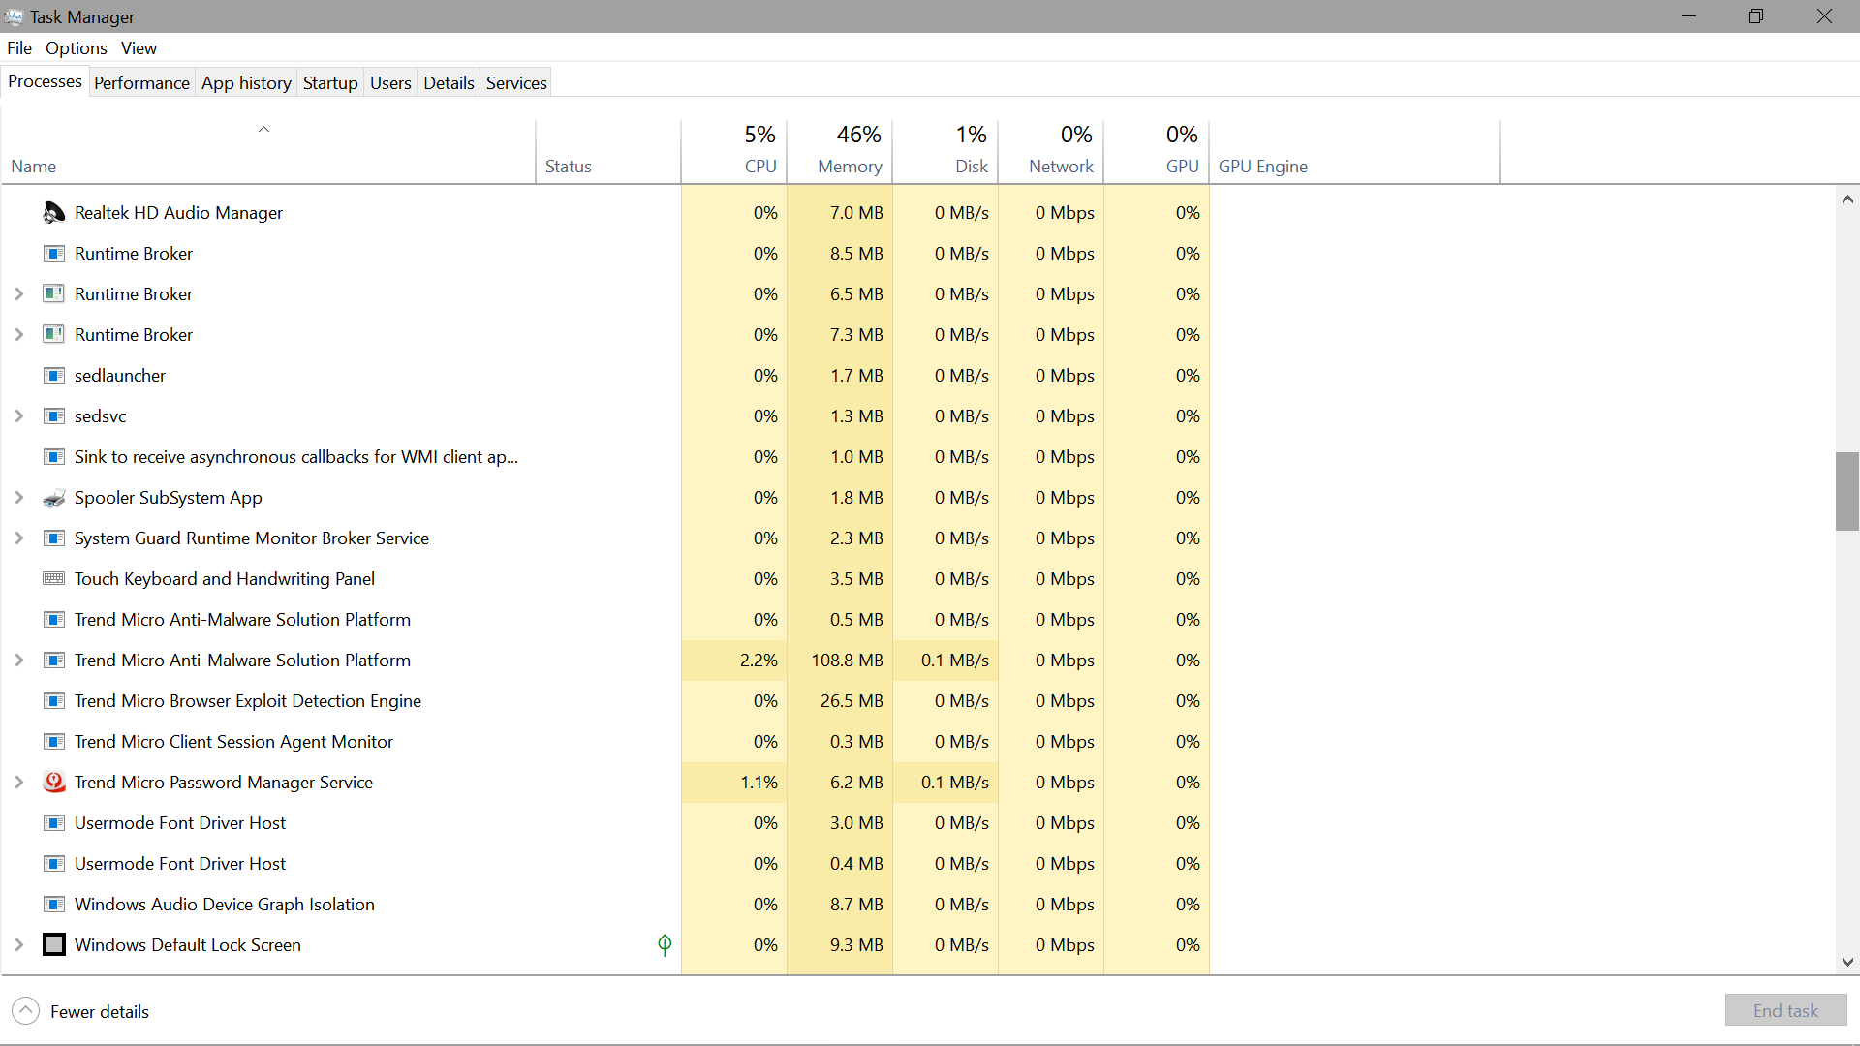This screenshot has height=1046, width=1860.
Task: Click the Task Manager title bar icon
Action: tap(14, 16)
